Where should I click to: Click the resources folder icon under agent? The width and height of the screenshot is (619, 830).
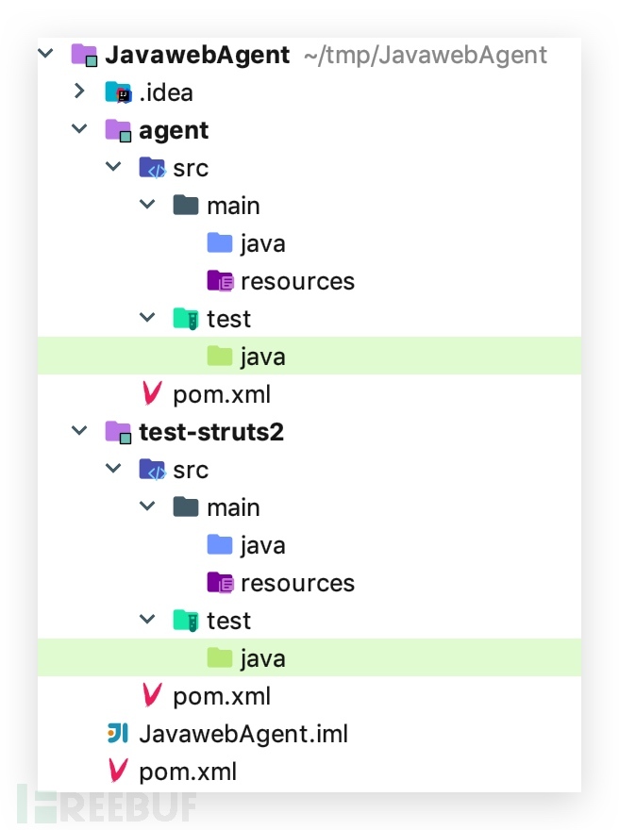[220, 281]
